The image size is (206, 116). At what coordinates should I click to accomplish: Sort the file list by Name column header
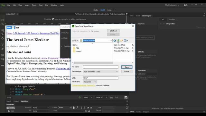tap(75, 45)
